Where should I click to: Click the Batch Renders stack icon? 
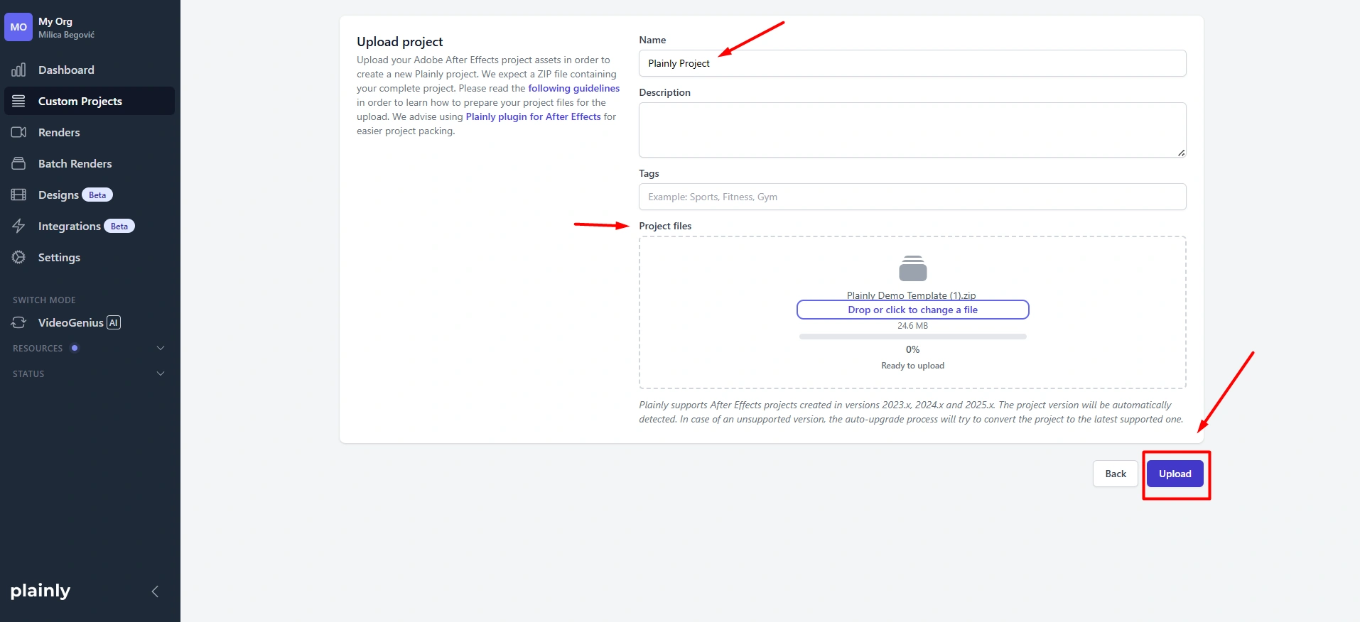tap(18, 163)
